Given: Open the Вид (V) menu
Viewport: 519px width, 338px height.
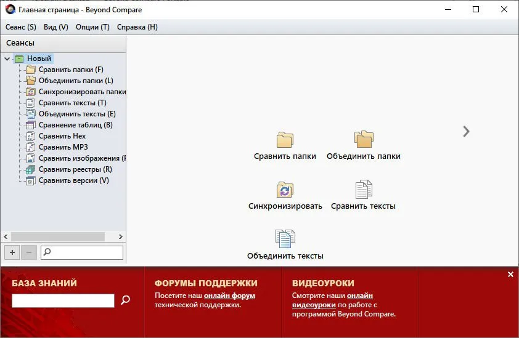Looking at the screenshot, I should [56, 27].
